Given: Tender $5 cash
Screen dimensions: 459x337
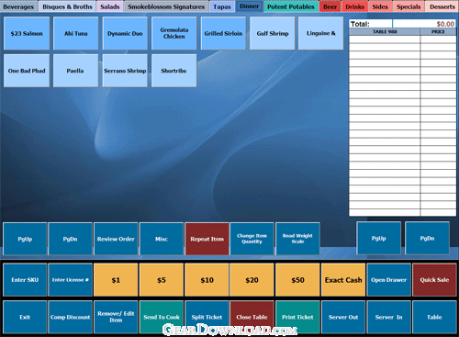Looking at the screenshot, I should point(162,280).
